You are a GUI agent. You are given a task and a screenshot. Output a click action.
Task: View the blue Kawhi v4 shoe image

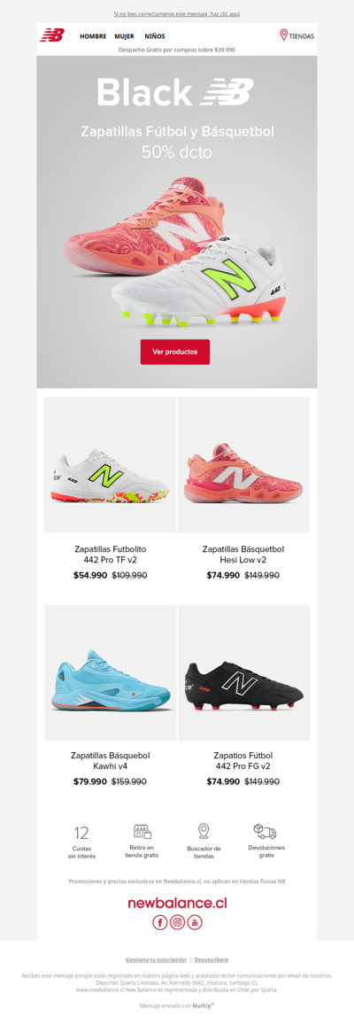pos(111,672)
